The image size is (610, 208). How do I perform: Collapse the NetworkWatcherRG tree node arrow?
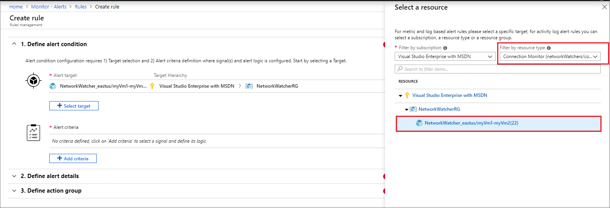point(407,110)
